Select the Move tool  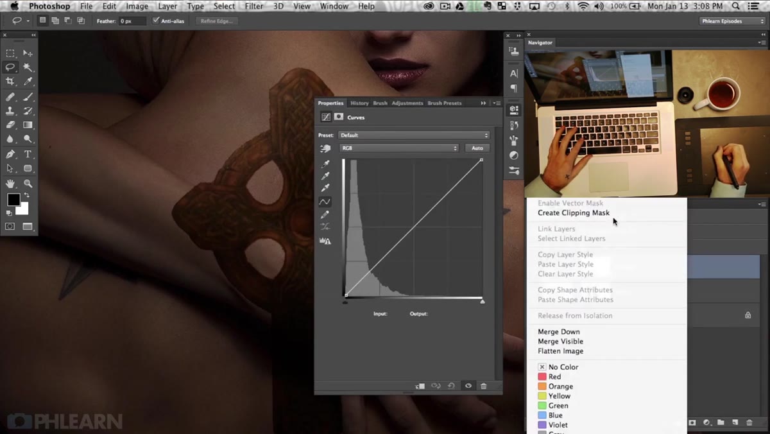point(28,53)
